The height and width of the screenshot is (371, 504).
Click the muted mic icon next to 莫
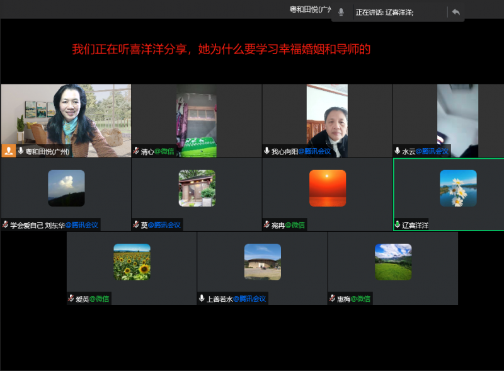pos(136,225)
